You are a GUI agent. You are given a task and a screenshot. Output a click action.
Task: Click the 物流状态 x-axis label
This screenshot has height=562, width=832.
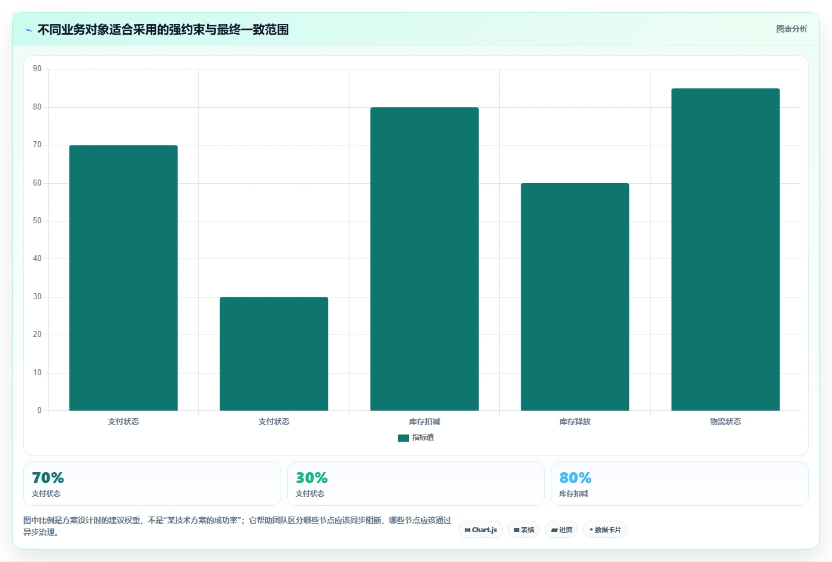point(725,422)
